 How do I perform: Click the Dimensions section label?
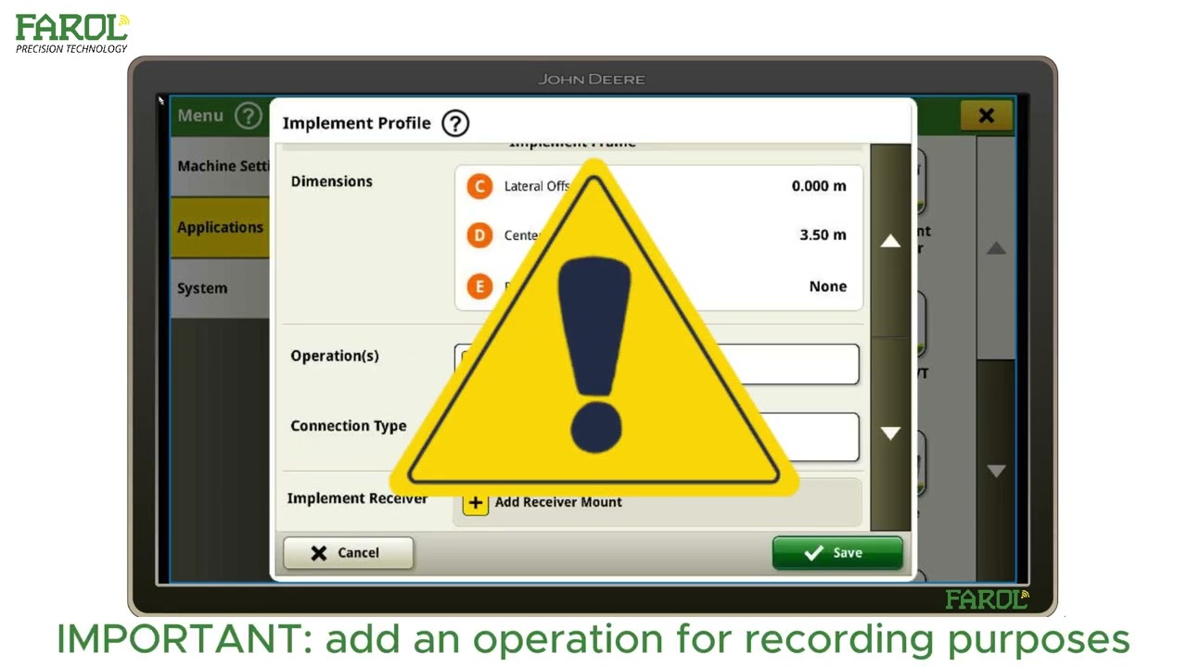pyautogui.click(x=332, y=182)
